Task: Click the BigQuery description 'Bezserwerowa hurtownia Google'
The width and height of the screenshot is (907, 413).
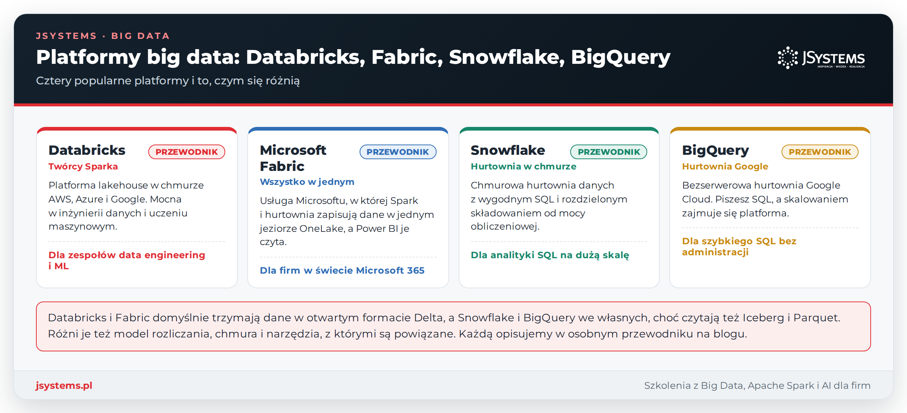Action: 765,199
